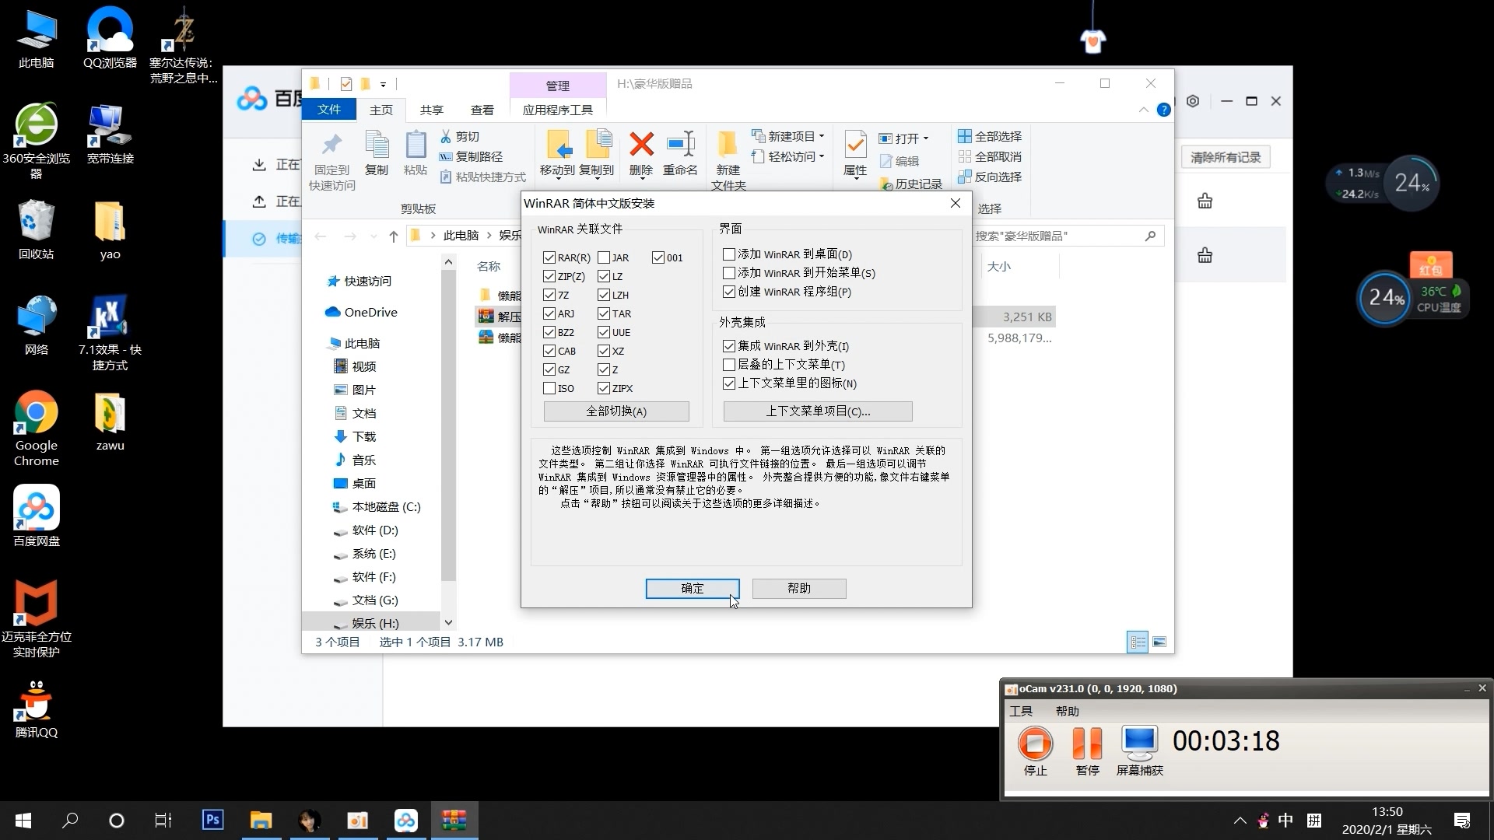The width and height of the screenshot is (1494, 840).
Task: Open Baidu Netdisk from the taskbar
Action: coord(405,820)
